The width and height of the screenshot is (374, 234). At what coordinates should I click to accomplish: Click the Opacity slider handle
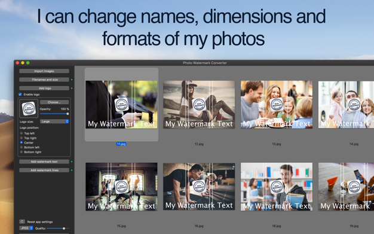[68, 114]
